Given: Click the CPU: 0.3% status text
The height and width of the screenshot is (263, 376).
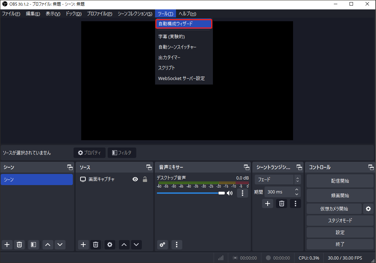Looking at the screenshot, I should pos(309,258).
